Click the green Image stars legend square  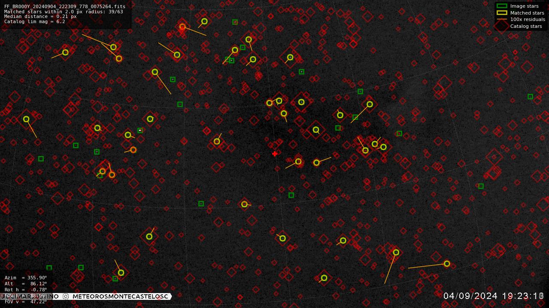coord(502,6)
